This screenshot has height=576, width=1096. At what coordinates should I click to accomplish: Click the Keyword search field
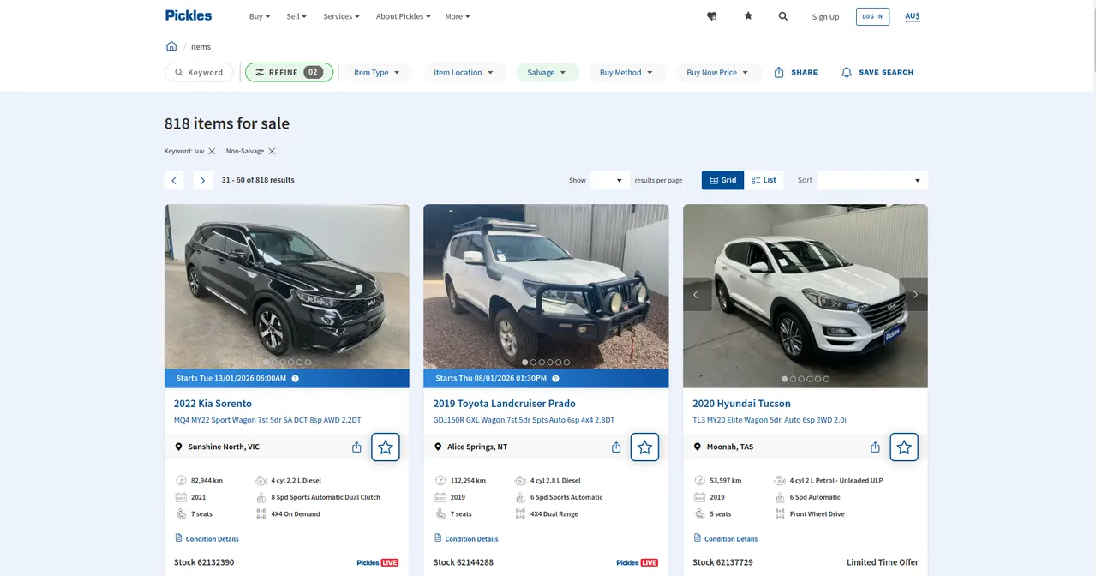click(x=199, y=73)
